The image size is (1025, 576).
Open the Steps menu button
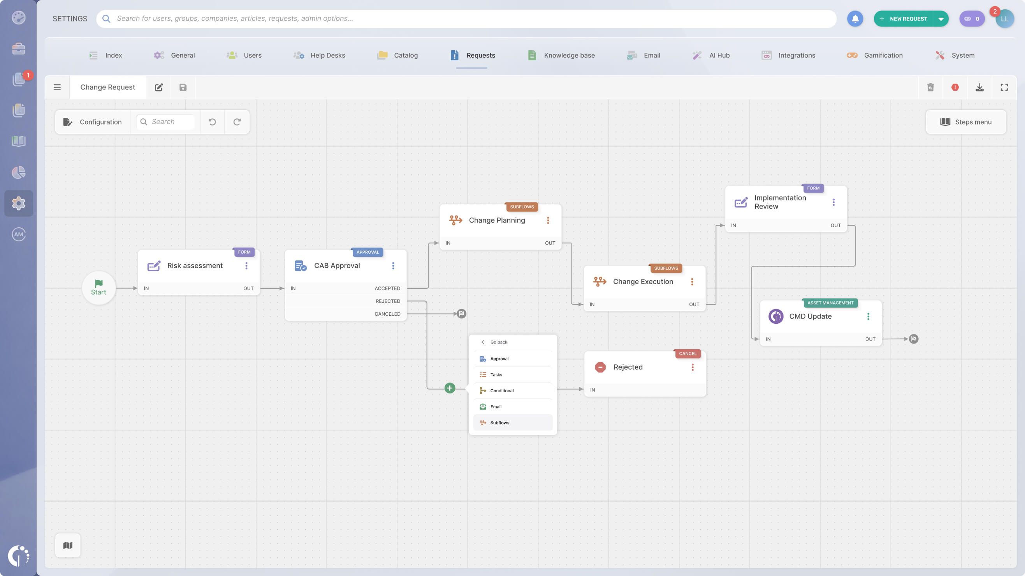point(966,122)
